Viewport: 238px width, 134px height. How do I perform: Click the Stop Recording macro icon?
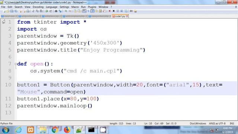click(113, 11)
